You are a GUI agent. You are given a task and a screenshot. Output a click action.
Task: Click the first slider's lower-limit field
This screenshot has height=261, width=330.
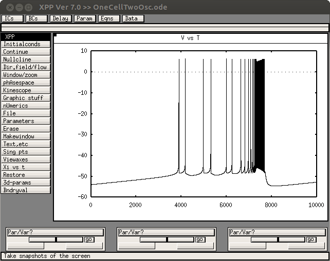[26, 246]
